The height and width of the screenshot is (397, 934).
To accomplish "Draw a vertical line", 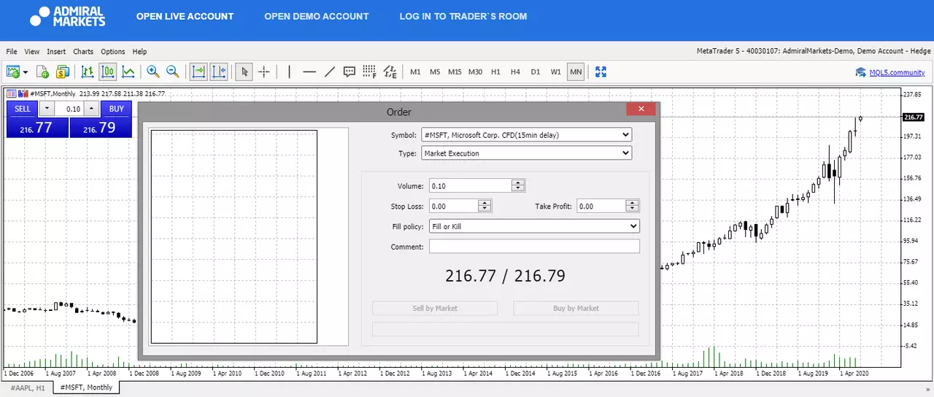I will [290, 72].
